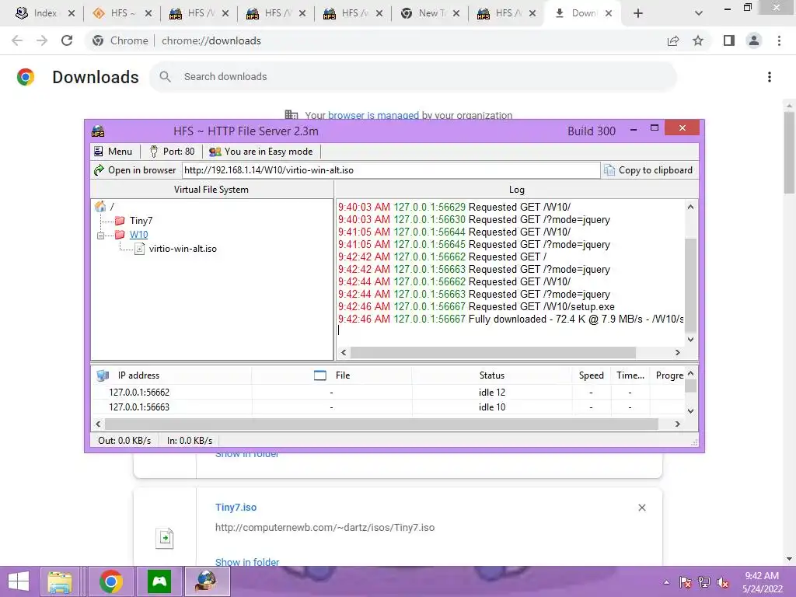The height and width of the screenshot is (597, 796).
Task: Select virtio-win-alt.iso file in tree
Action: point(182,249)
